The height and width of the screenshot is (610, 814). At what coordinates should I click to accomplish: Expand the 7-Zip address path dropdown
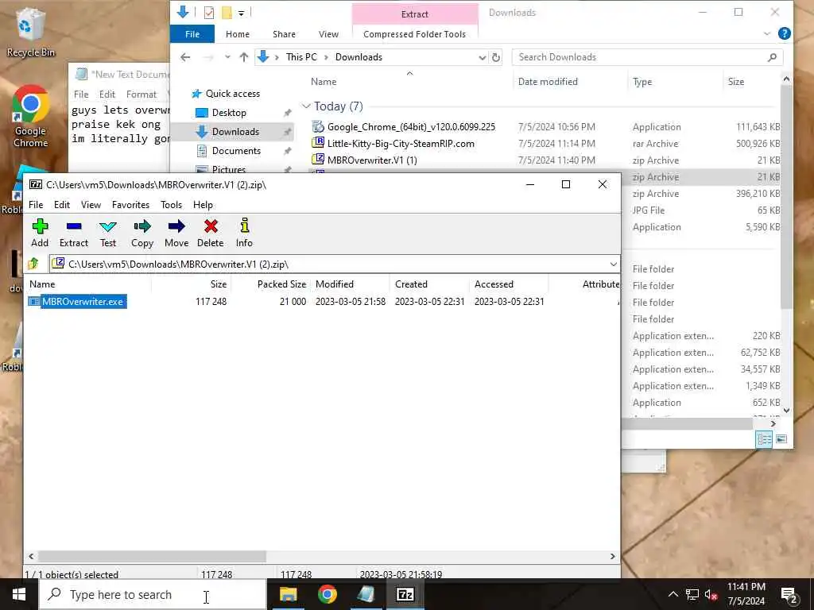tap(613, 264)
